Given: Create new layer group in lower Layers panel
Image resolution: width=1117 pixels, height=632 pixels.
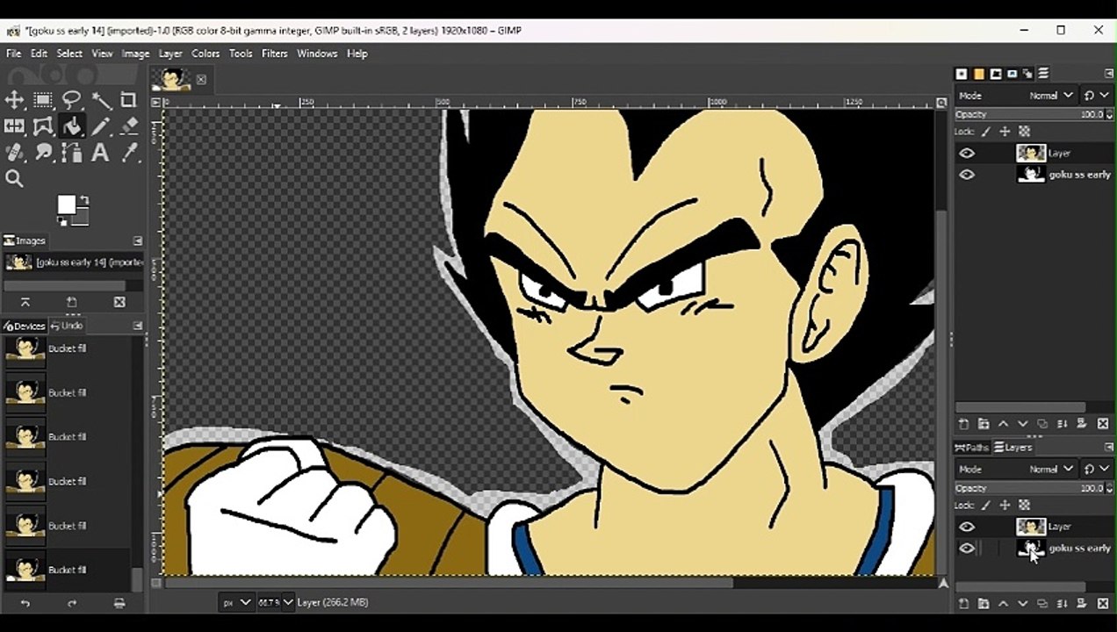Looking at the screenshot, I should point(984,604).
